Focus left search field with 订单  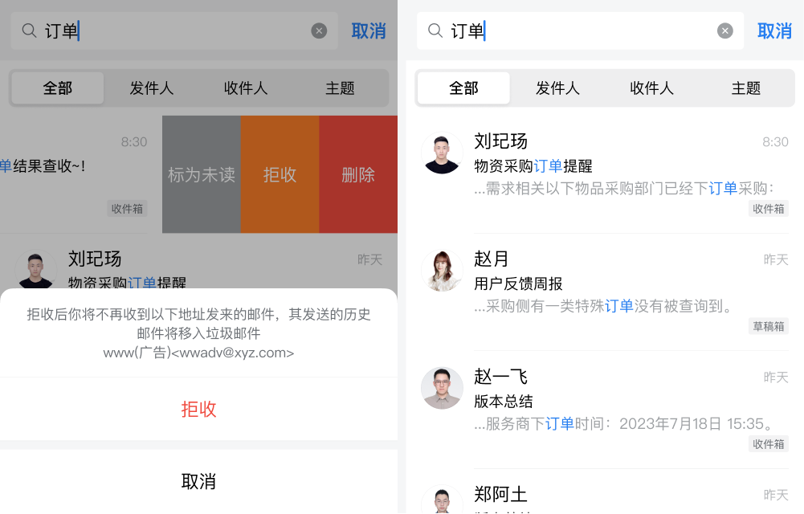pos(174,31)
